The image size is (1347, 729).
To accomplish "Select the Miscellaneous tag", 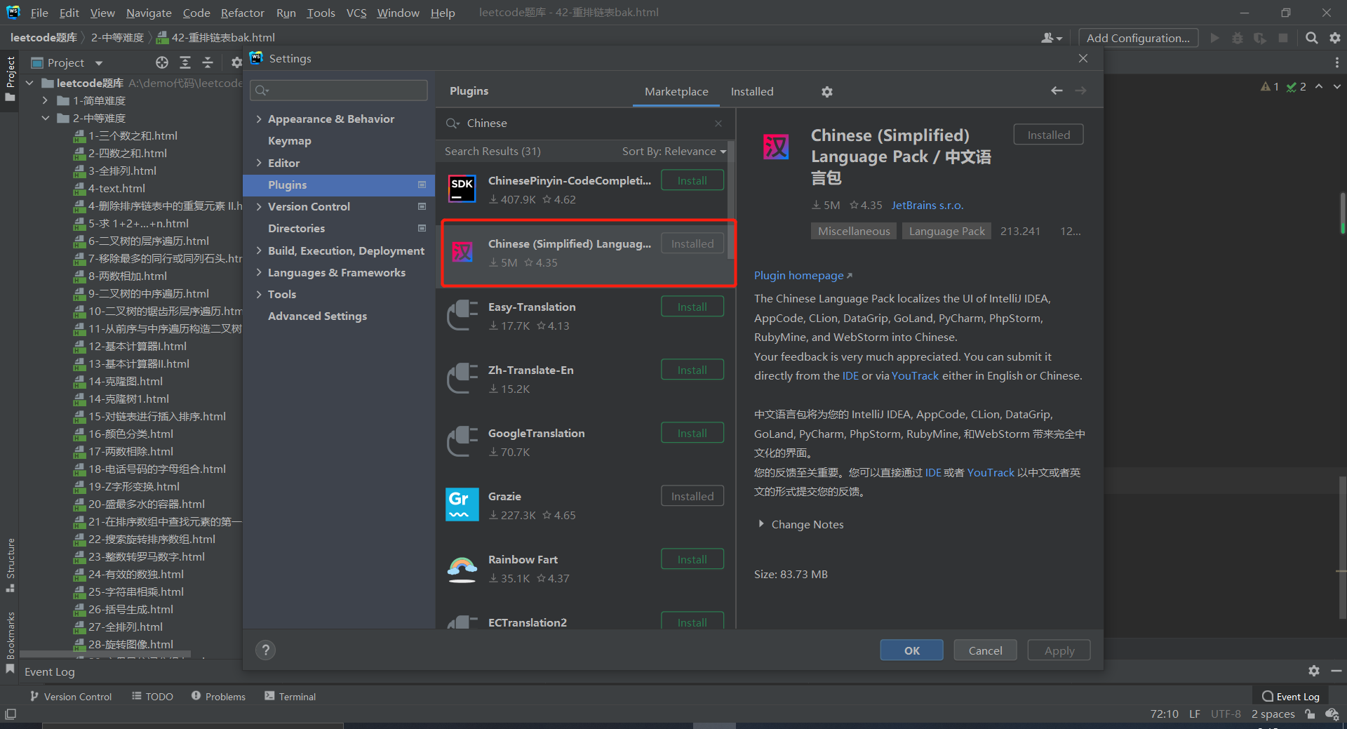I will (x=853, y=232).
